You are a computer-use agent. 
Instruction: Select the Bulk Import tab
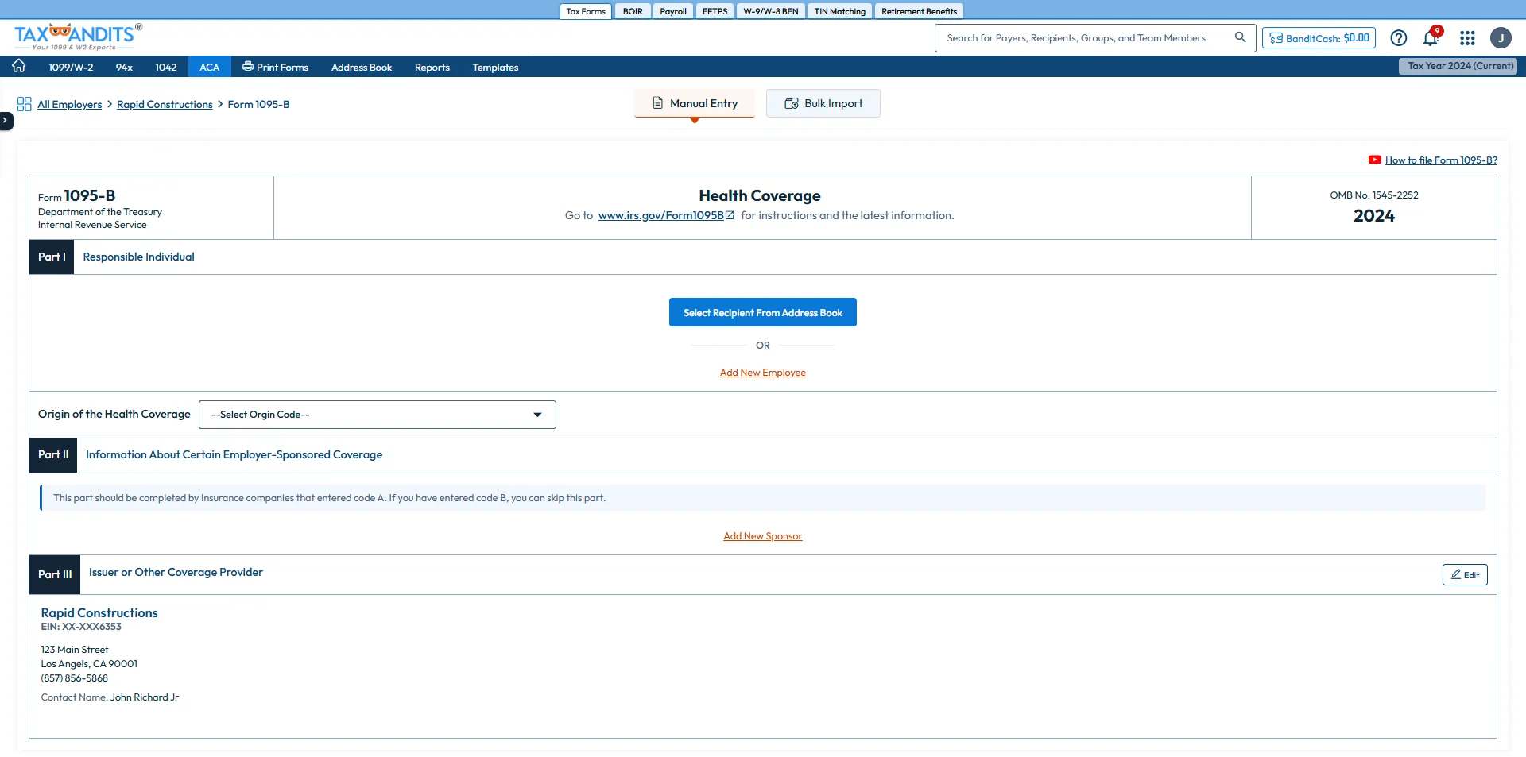pyautogui.click(x=823, y=103)
